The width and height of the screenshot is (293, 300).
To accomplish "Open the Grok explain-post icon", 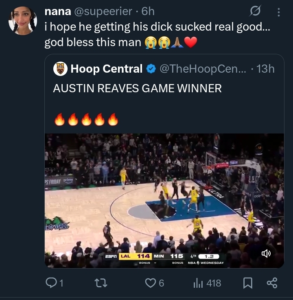I will point(255,12).
